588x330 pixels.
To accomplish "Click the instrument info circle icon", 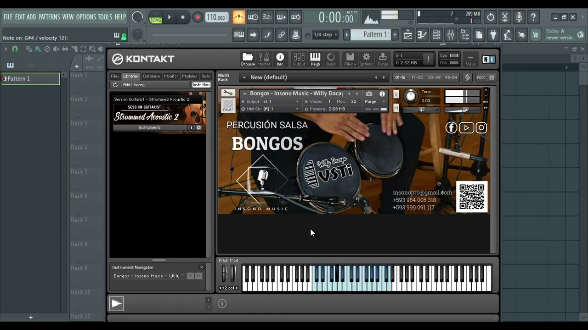I will [382, 93].
